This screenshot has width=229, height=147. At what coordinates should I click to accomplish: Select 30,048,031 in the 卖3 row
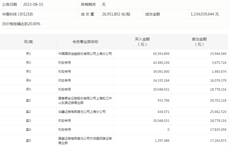point(161,121)
